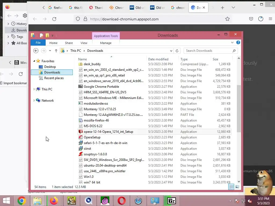Image resolution: width=275 pixels, height=206 pixels.
Task: Sort by Size column header
Action: pos(222,59)
